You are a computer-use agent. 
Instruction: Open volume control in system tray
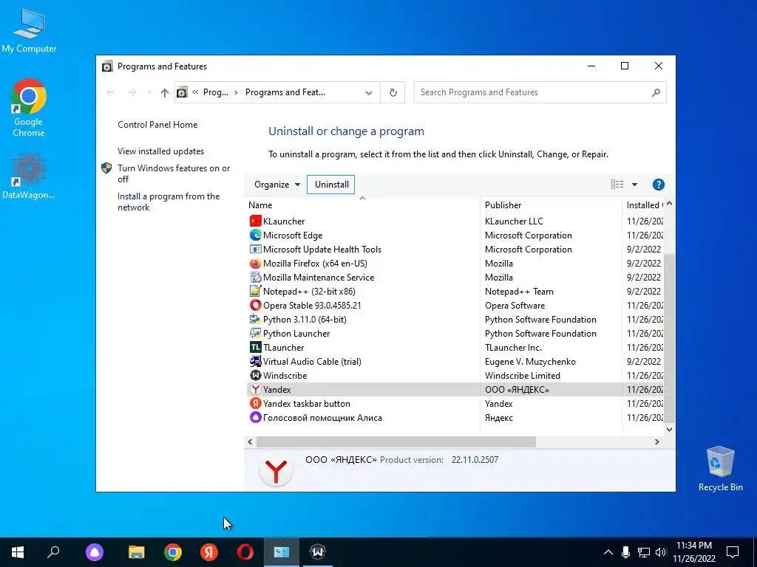[661, 552]
